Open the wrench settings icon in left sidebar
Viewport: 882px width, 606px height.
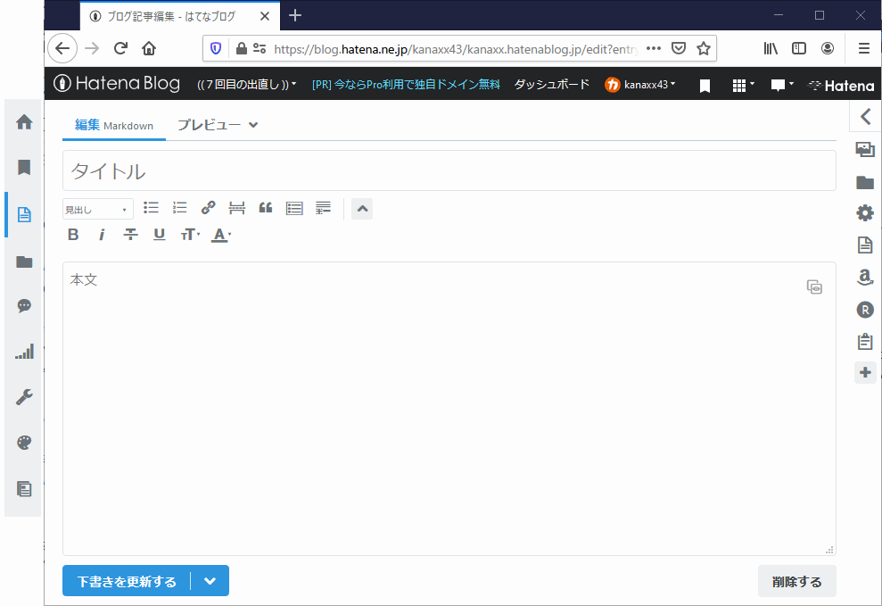pyautogui.click(x=24, y=397)
